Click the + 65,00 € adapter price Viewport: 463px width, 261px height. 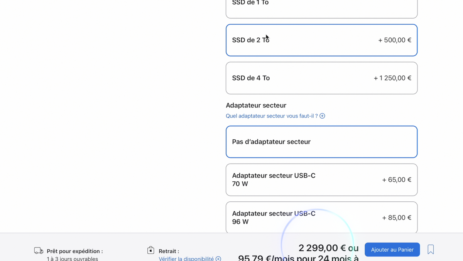click(x=396, y=180)
